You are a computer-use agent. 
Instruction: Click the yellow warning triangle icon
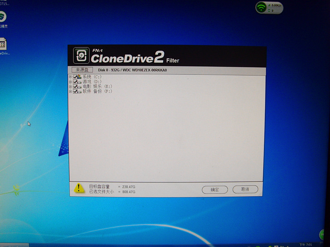79,188
